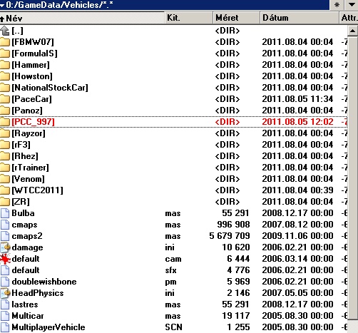Sort by the Név column header
This screenshot has width=358, height=333.
tap(82, 18)
